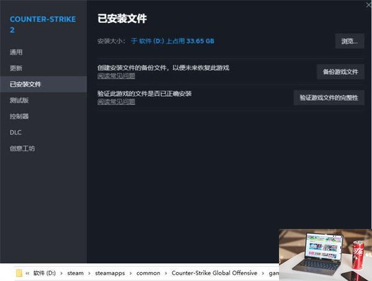
Task: Click the laptop photo thumbnail
Action: [325, 255]
